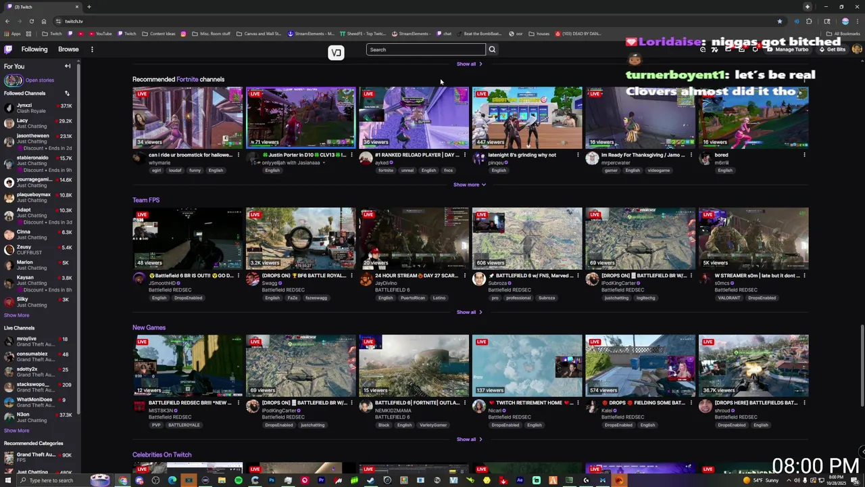Open Windows Start menu
This screenshot has width=865, height=487.
coord(7,480)
